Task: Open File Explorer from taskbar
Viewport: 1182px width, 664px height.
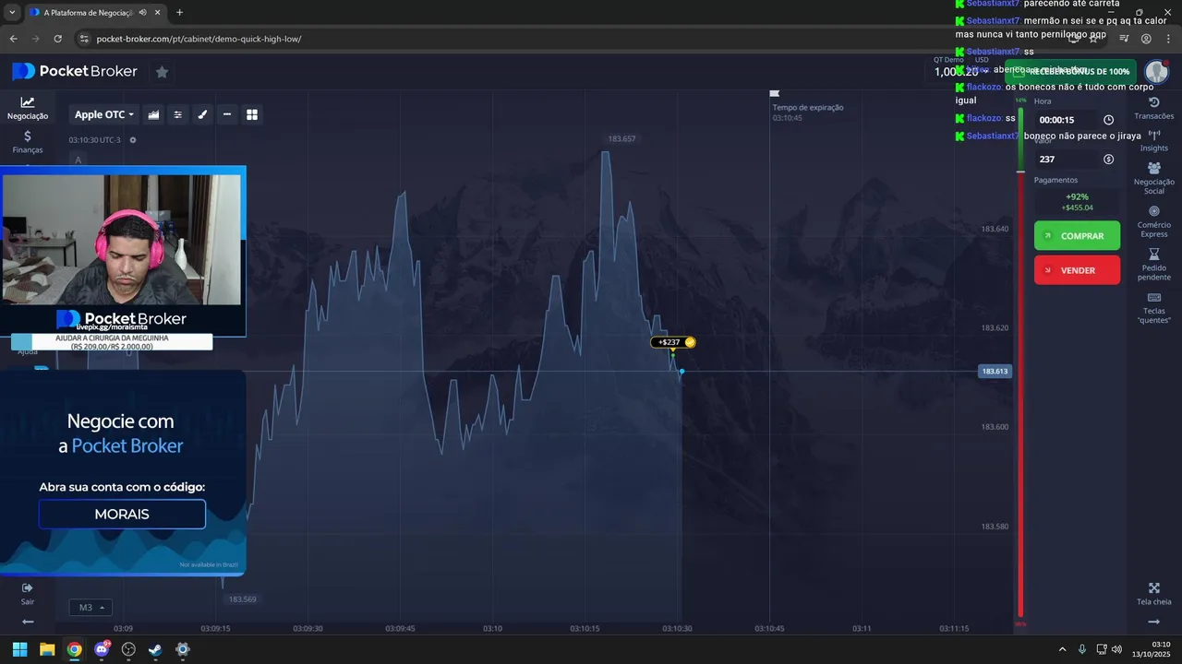Action: [x=47, y=649]
